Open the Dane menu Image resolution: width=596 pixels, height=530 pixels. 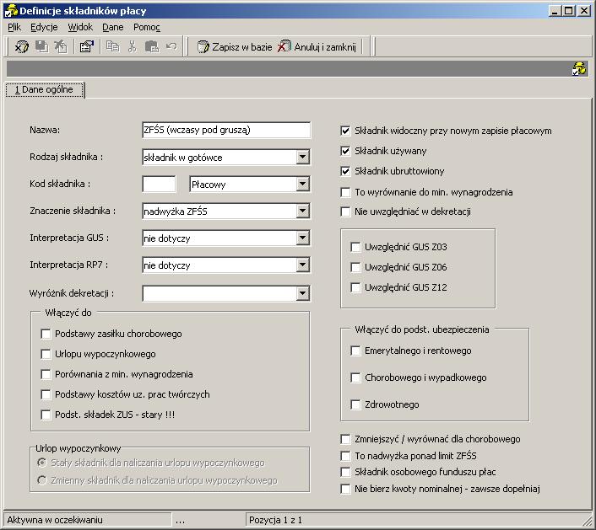[x=113, y=27]
